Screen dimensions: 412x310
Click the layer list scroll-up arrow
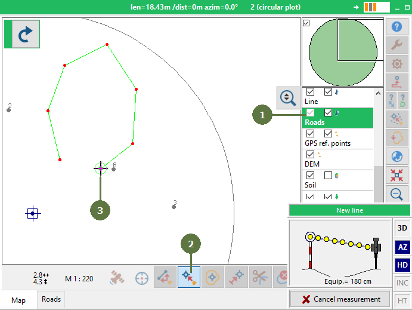click(x=378, y=93)
